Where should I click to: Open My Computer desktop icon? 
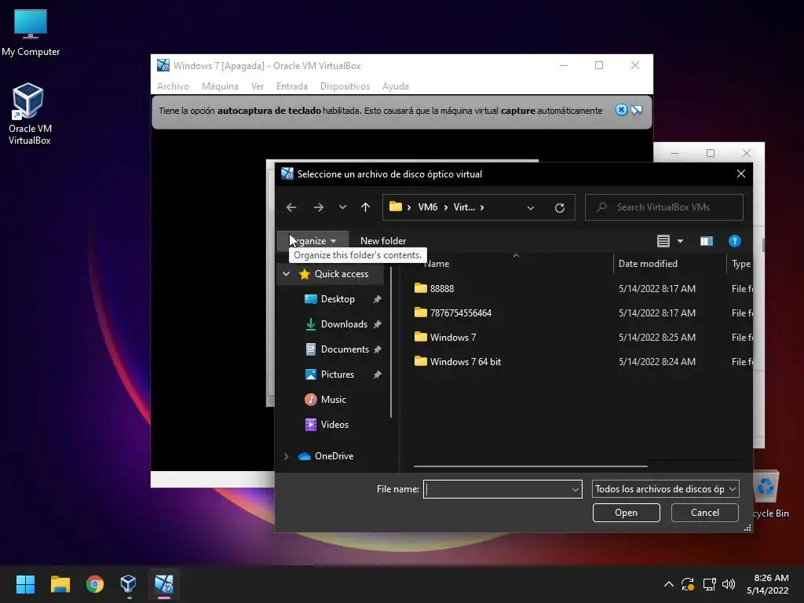31,31
